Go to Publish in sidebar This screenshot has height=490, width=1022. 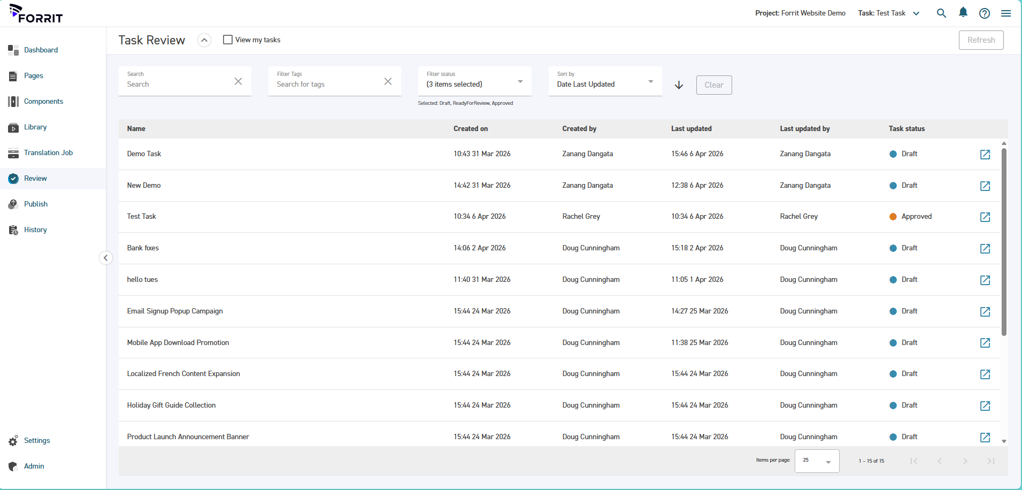[36, 204]
